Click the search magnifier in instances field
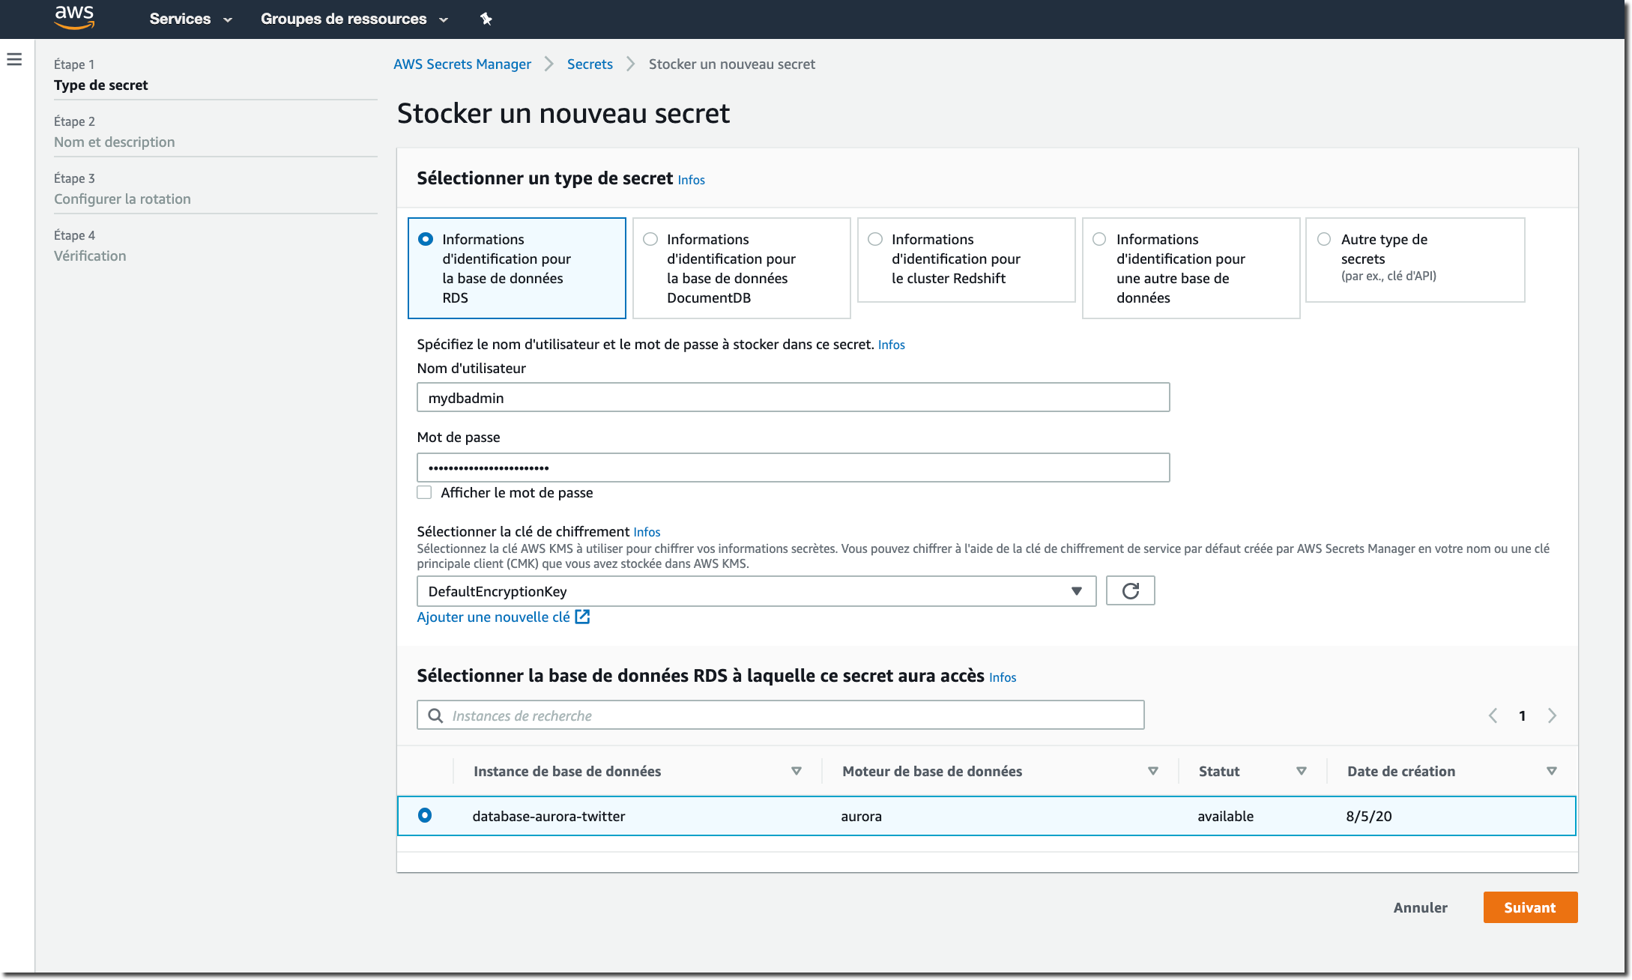The image size is (1632, 980). pos(435,716)
